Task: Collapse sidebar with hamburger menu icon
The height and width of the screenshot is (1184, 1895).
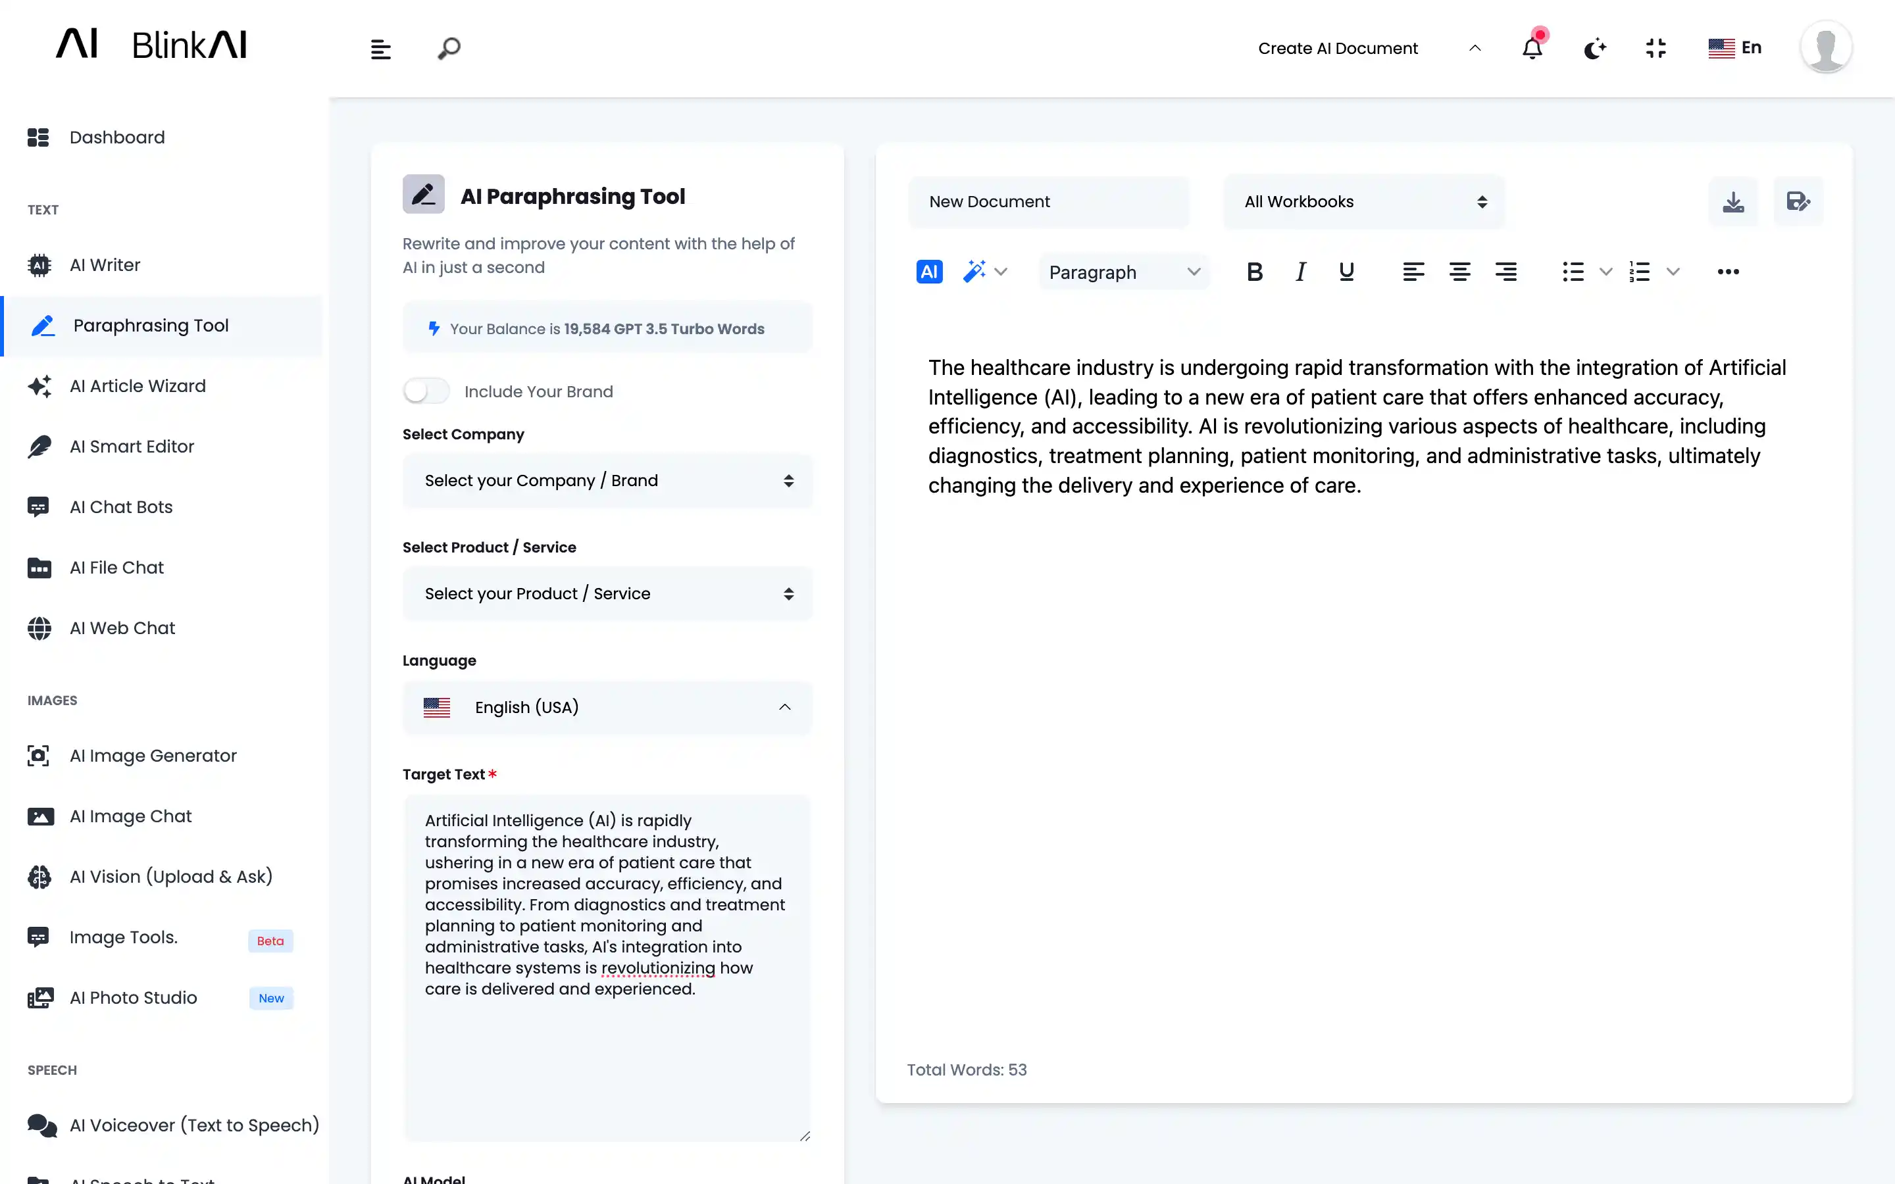Action: coord(380,49)
